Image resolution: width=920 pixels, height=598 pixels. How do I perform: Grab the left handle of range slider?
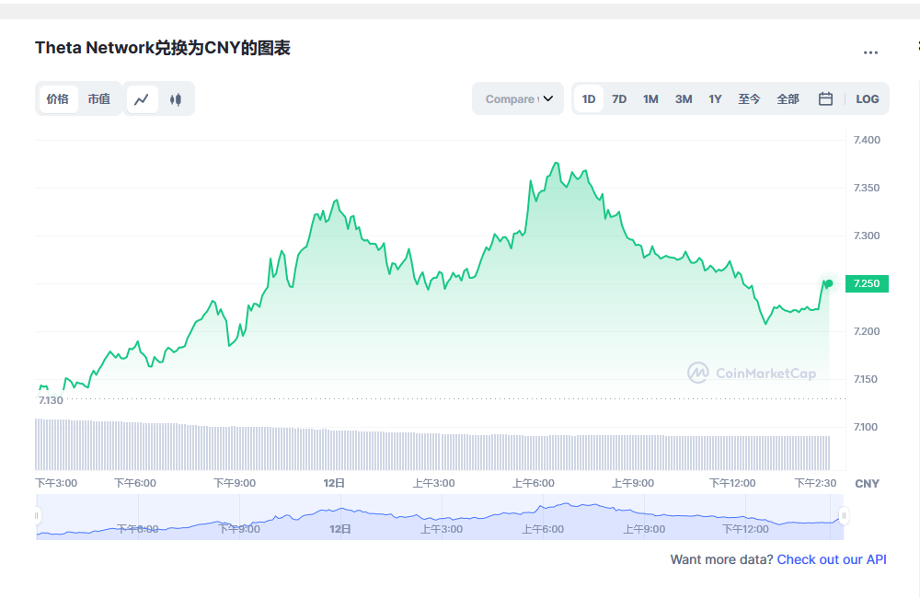[37, 516]
